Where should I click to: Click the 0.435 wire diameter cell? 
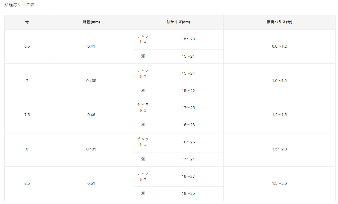click(x=91, y=81)
